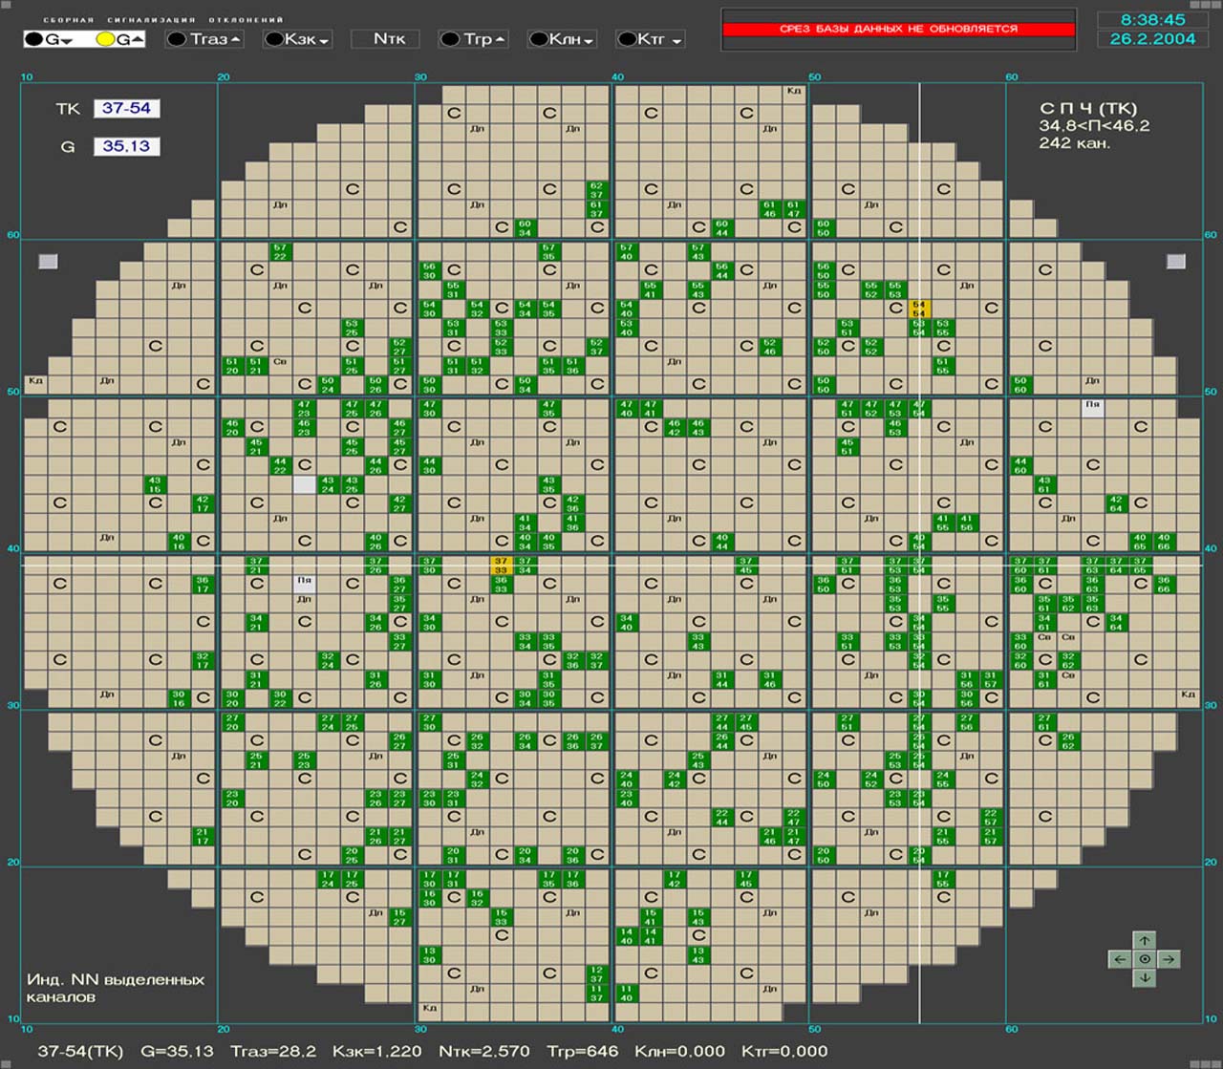
Task: Select the green channel cell 17/42
Action: 674,879
